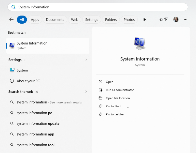196x153 pixels.
Task: Click the About your PC info icon
Action: click(x=12, y=81)
